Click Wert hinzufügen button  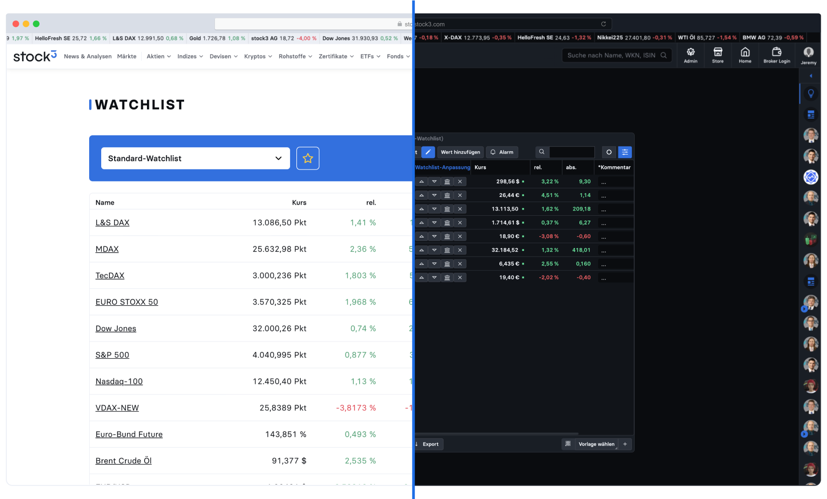(x=460, y=152)
